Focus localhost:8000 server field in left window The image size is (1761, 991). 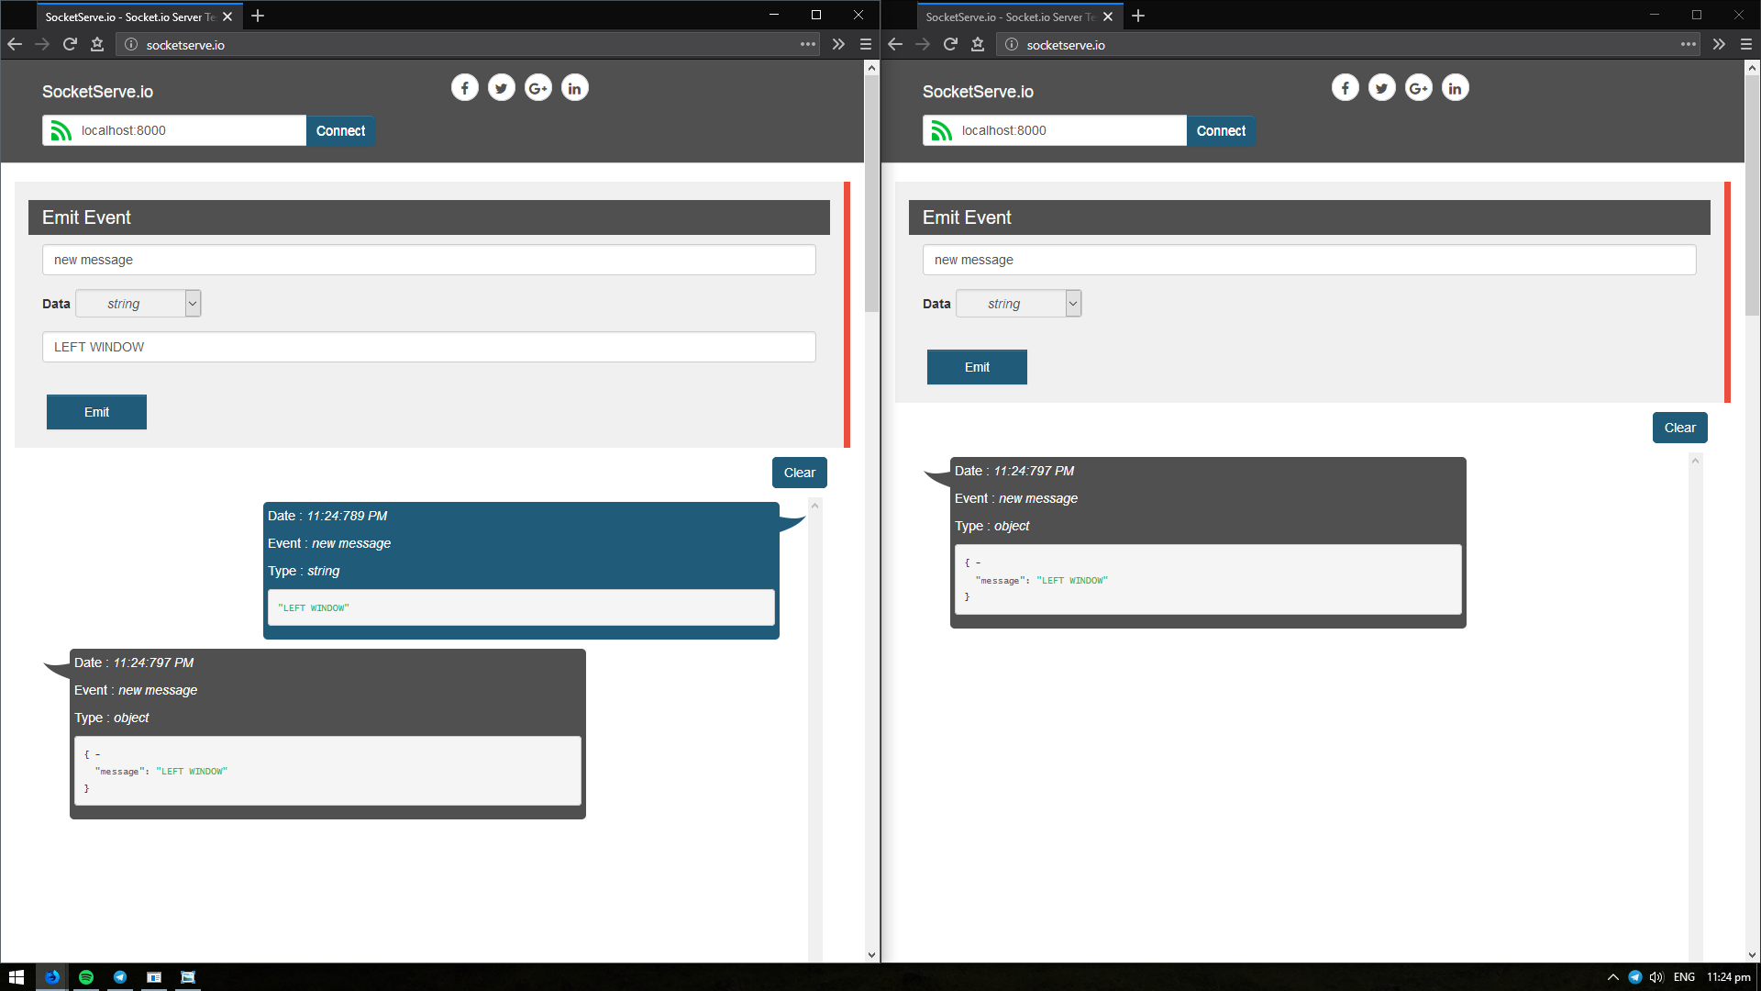[x=174, y=130]
